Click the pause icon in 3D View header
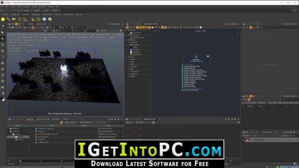299x168 pixels. pos(19,24)
